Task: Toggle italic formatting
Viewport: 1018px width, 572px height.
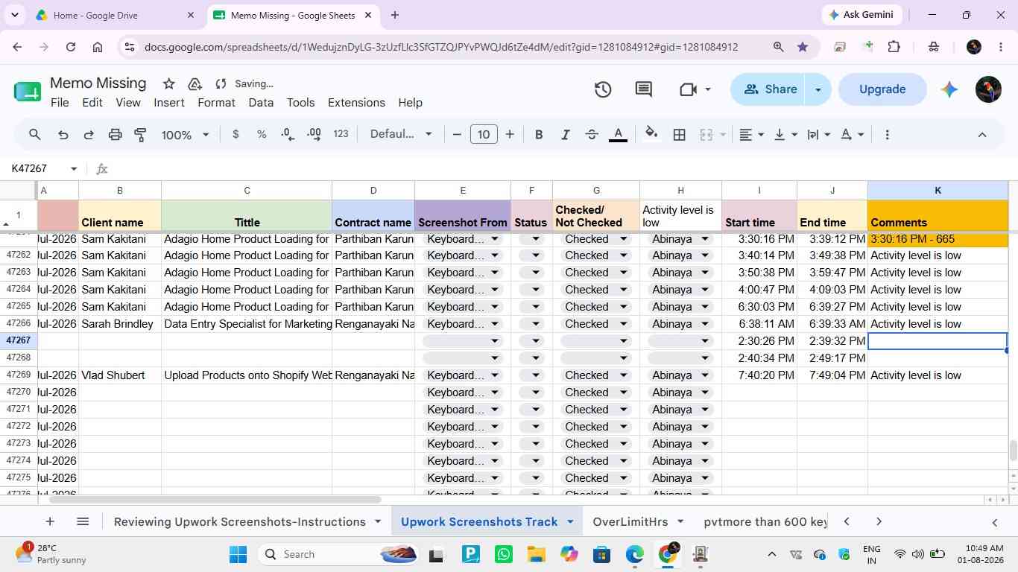Action: (x=565, y=135)
